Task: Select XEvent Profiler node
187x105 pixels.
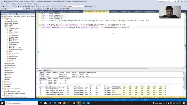Action: click(9, 95)
